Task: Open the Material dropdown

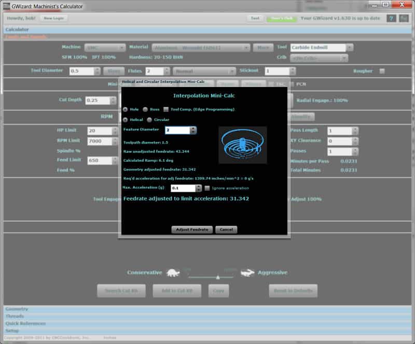Action: point(201,48)
